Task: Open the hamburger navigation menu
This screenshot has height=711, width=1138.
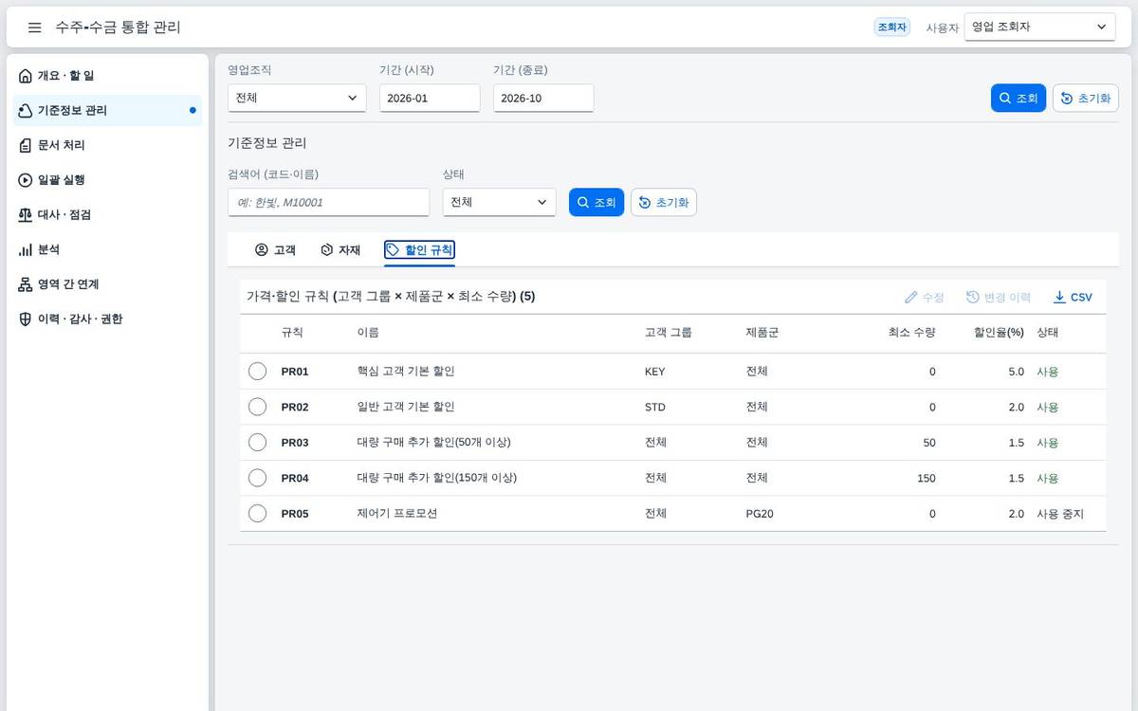Action: [34, 27]
